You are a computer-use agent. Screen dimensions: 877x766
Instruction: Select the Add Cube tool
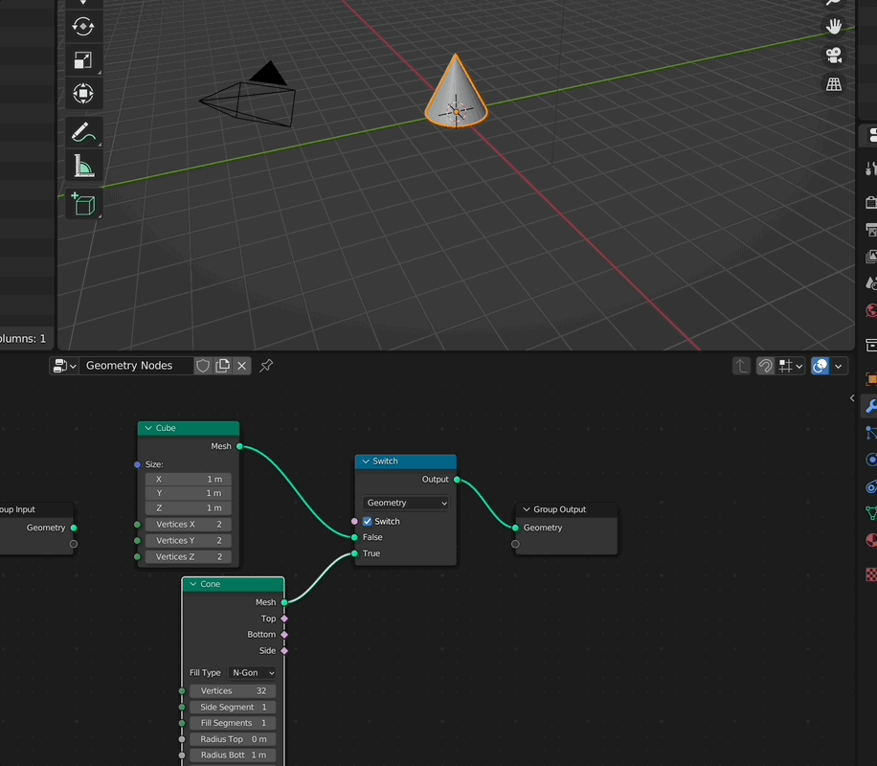(84, 204)
